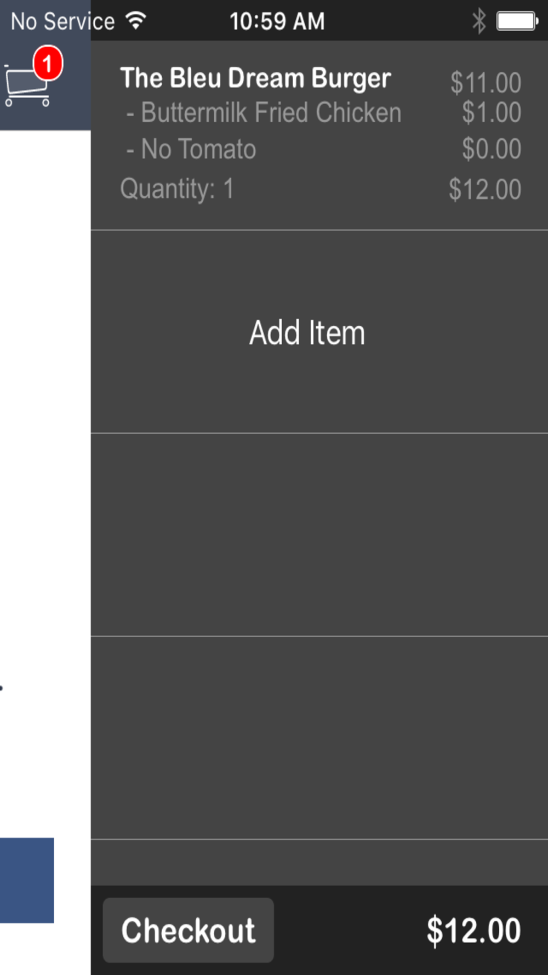
Task: Select The Bleu Dream Burger title
Action: click(x=255, y=78)
